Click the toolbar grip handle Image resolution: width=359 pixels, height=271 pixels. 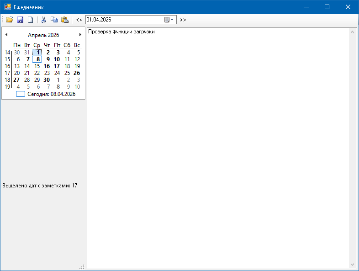3,20
